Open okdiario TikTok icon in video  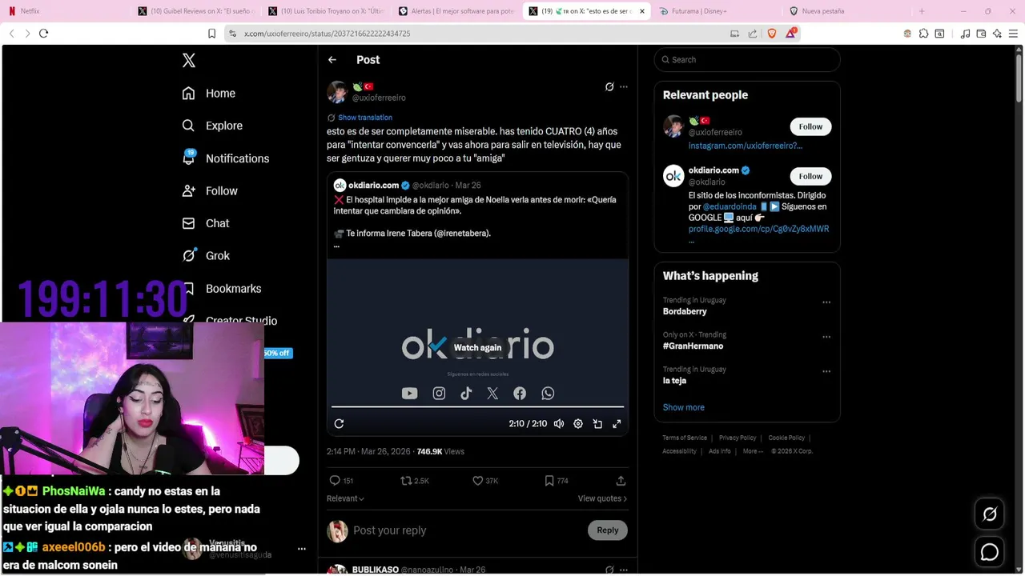click(x=466, y=394)
